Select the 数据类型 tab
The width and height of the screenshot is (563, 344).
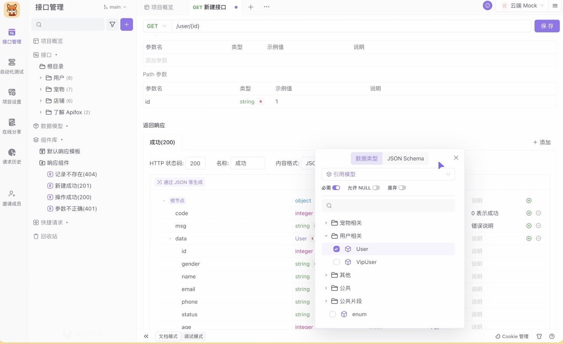click(x=366, y=158)
